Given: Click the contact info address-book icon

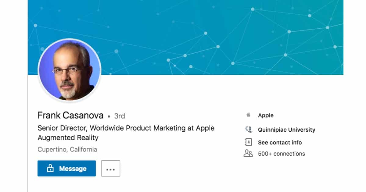Looking at the screenshot, I should (248, 142).
